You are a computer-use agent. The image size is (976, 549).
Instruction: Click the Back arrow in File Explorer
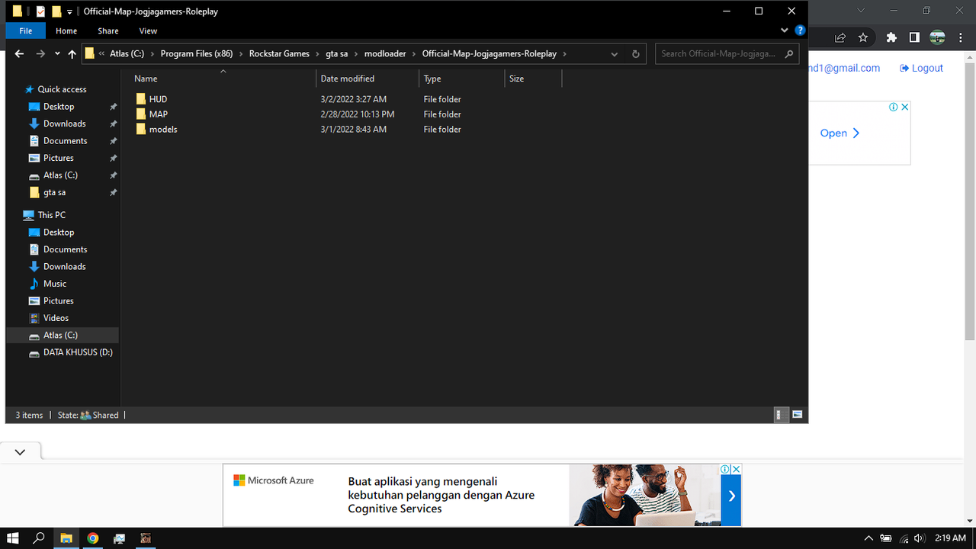pos(20,54)
